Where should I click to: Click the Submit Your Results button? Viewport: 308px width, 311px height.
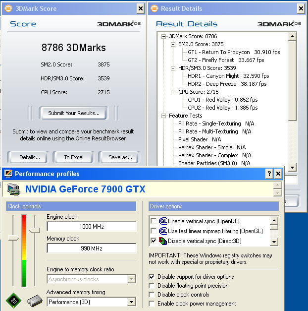pyautogui.click(x=74, y=113)
